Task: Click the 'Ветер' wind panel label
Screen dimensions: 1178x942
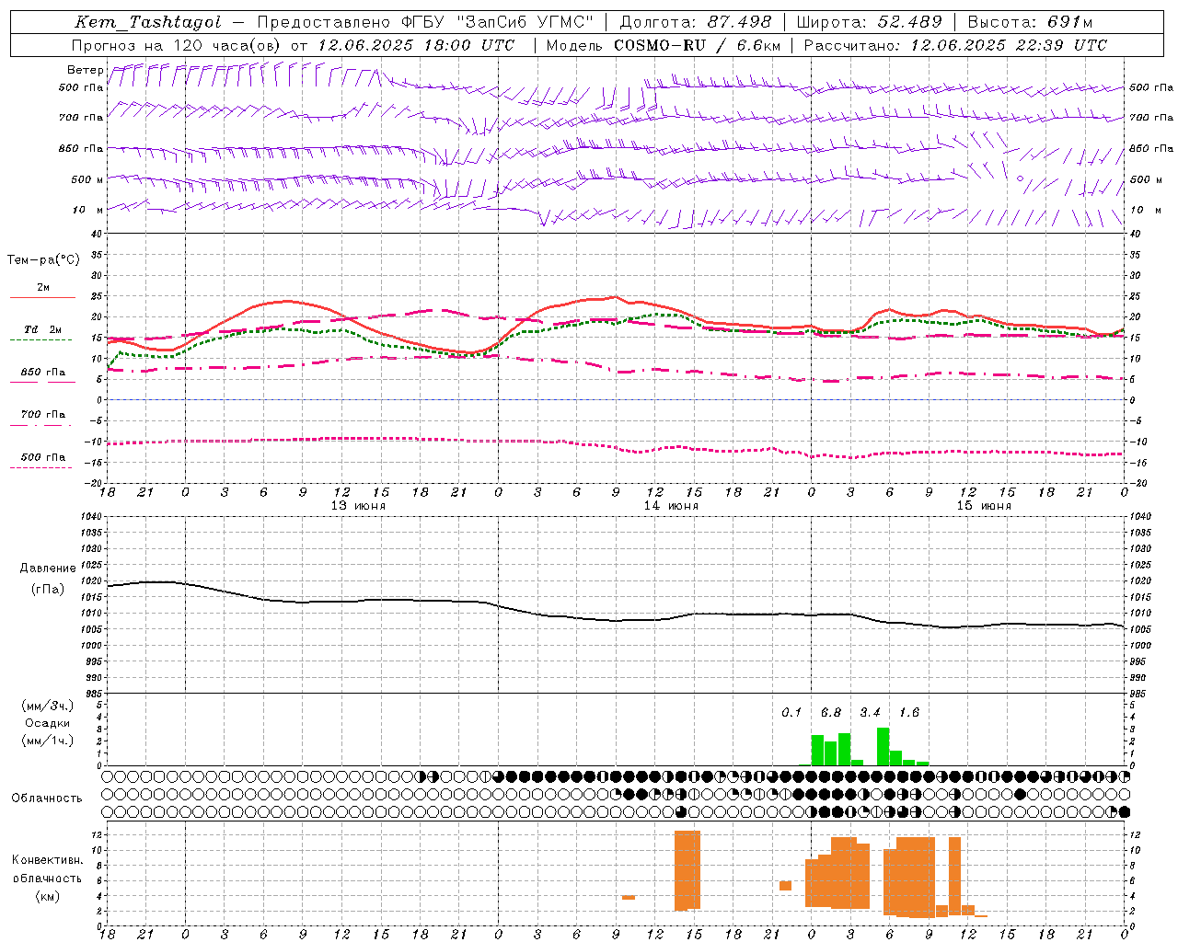Action: [x=85, y=70]
